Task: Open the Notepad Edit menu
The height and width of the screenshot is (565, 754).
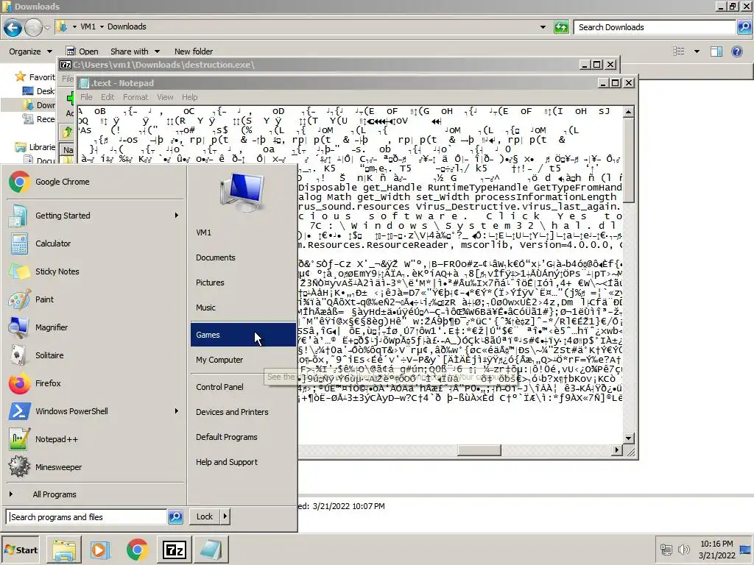Action: pos(108,97)
